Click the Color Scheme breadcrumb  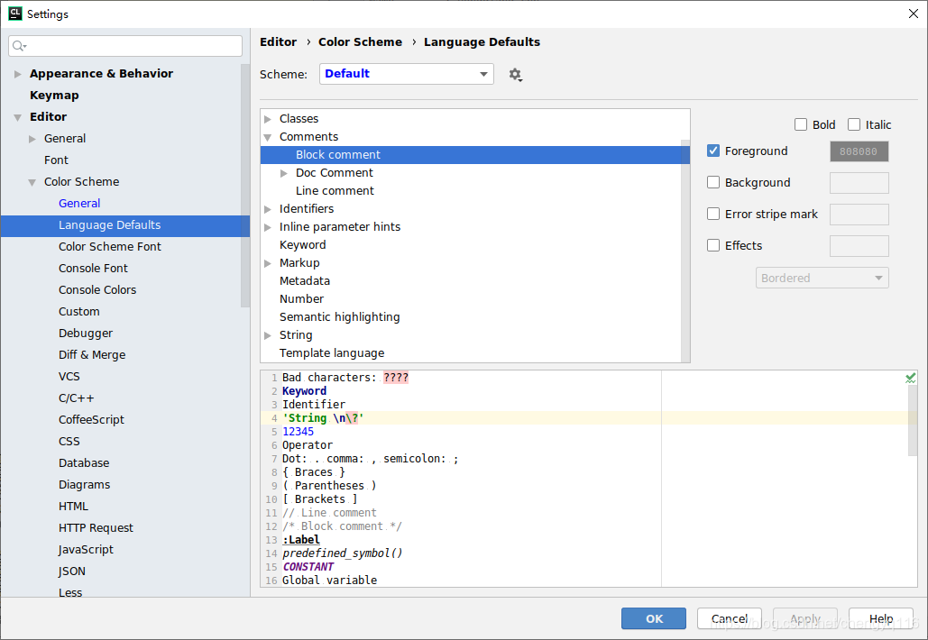click(x=360, y=42)
